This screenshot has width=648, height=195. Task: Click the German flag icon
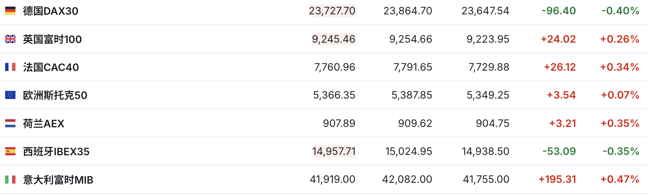tap(10, 11)
